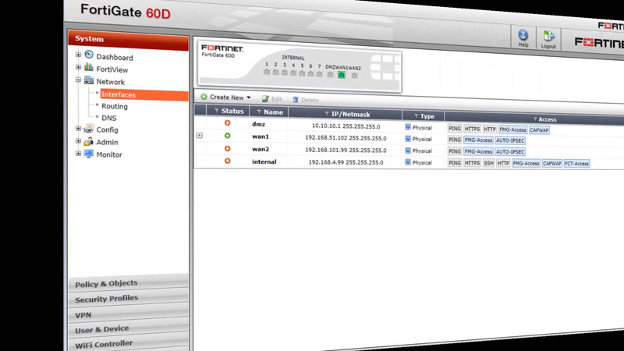Viewport: 624px width, 351px height.
Task: Expand the Config tree node
Action: point(79,129)
